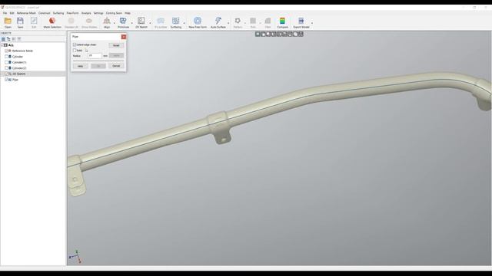Open the File menu
The image size is (492, 276).
click(5, 13)
